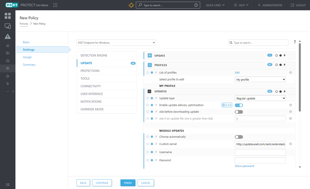
Task: Click the Username input field
Action: point(260,152)
